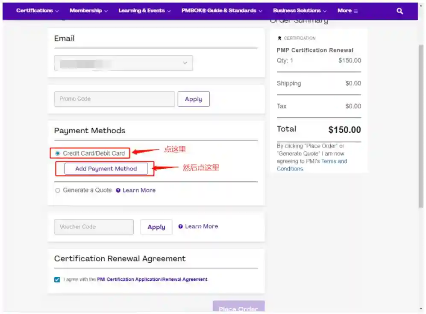
Task: Click Apply next to Voucher Code
Action: tap(156, 227)
